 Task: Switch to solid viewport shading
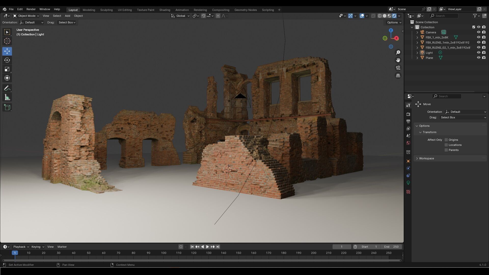click(385, 16)
